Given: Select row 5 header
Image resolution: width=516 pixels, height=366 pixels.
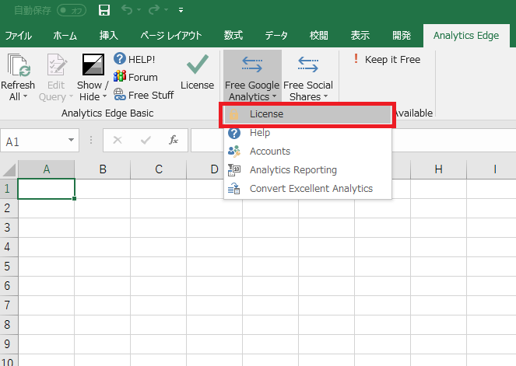Looking at the screenshot, I should (x=9, y=266).
